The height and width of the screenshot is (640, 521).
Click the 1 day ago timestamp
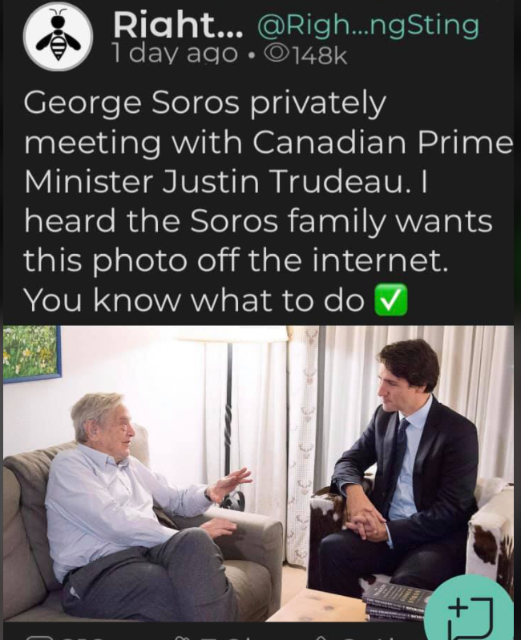[176, 54]
